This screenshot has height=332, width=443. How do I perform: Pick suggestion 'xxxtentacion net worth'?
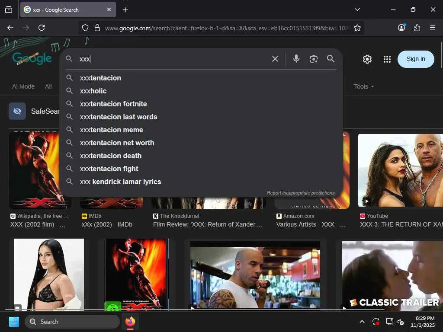(201, 143)
